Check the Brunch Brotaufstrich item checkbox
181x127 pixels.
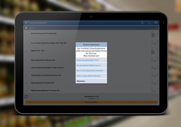[x=26, y=35]
